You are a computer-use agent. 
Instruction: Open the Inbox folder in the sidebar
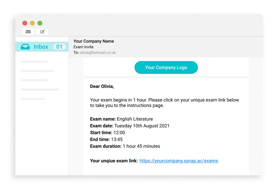point(41,46)
